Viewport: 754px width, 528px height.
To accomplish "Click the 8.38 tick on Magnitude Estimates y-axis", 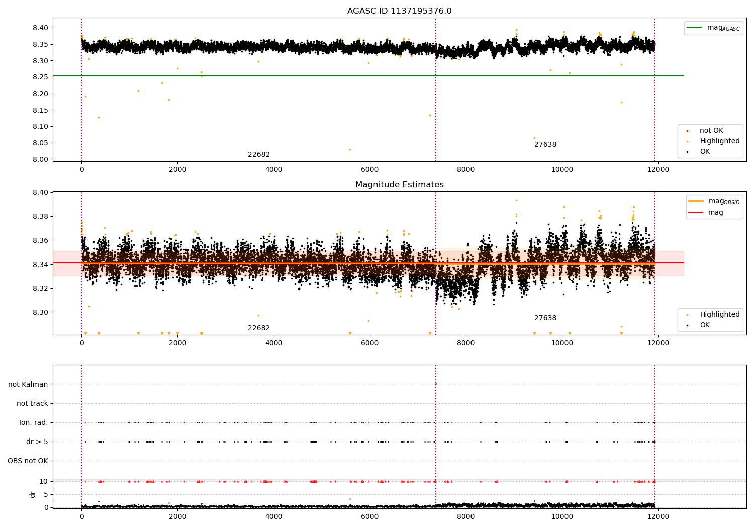I will point(40,217).
